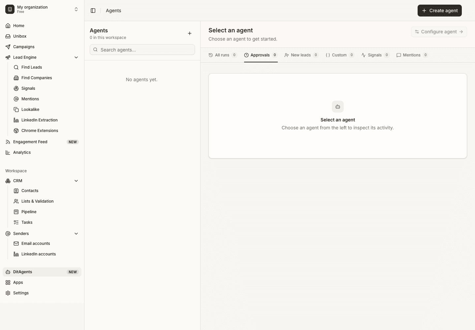Click the 'No agents yet.' text
The height and width of the screenshot is (330, 475).
pyautogui.click(x=142, y=80)
